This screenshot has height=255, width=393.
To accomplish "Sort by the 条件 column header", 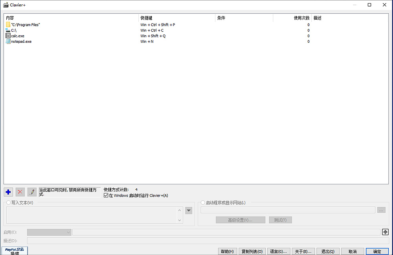I will pyautogui.click(x=244, y=18).
